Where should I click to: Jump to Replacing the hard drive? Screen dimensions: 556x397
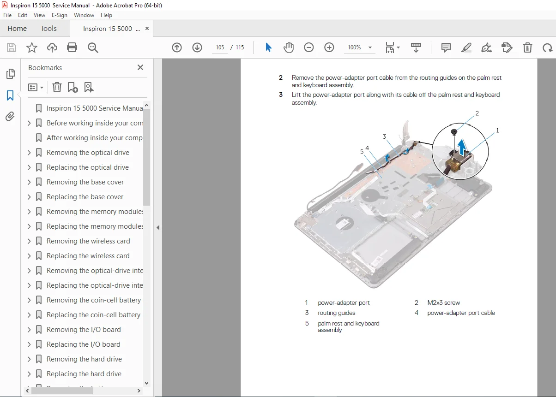[84, 374]
